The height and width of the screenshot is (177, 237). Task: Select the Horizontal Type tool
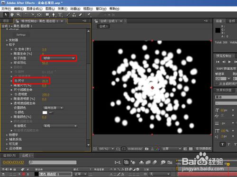coord(60,15)
